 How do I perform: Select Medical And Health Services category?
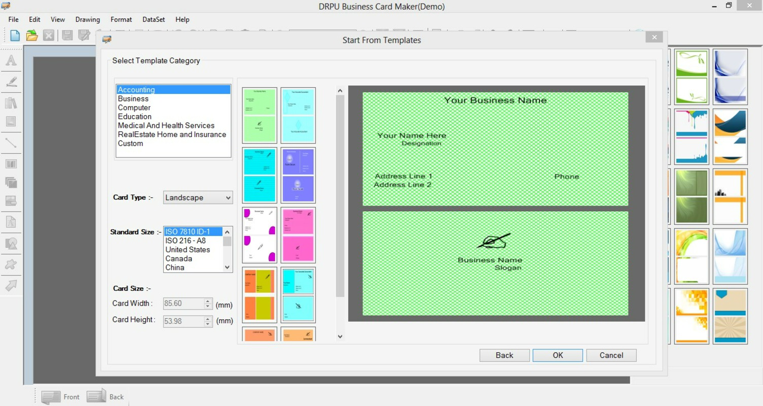pos(166,125)
